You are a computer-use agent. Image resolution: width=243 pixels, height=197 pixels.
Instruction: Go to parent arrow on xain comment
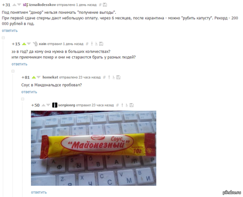pyautogui.click(x=92, y=44)
